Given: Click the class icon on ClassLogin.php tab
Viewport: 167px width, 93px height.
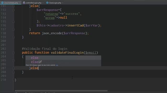Looking at the screenshot, I should [x=47, y=3].
